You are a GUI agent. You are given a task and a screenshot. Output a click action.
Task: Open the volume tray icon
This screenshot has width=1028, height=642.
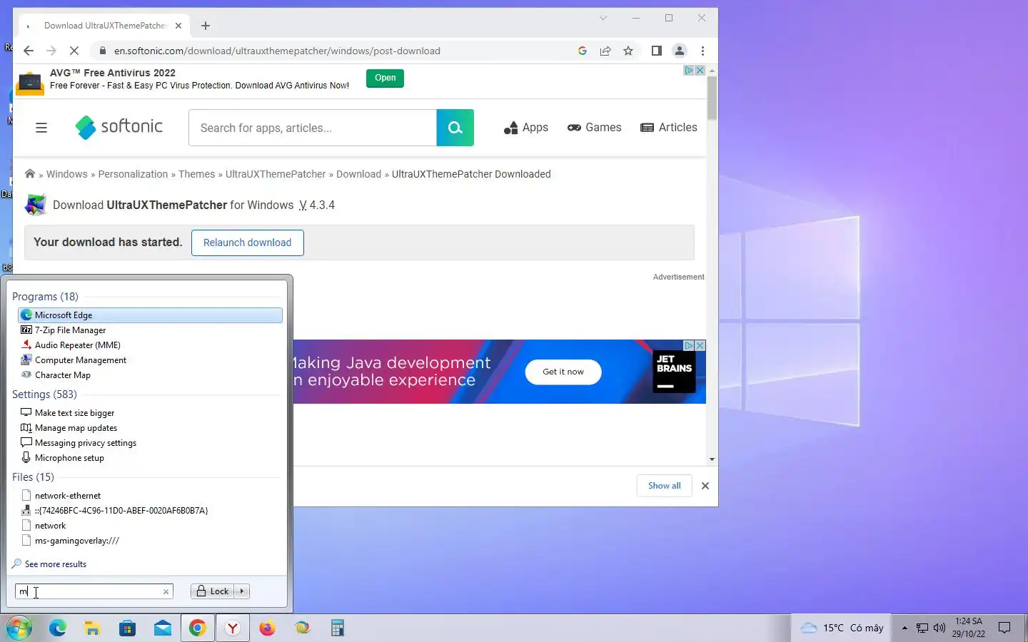click(x=939, y=628)
